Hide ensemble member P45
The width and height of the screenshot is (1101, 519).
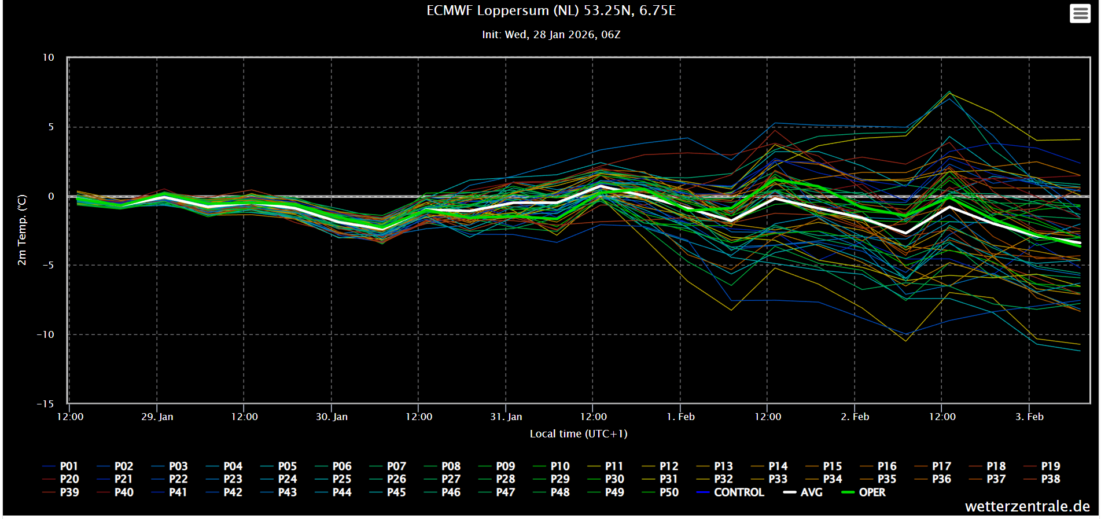[x=388, y=492]
